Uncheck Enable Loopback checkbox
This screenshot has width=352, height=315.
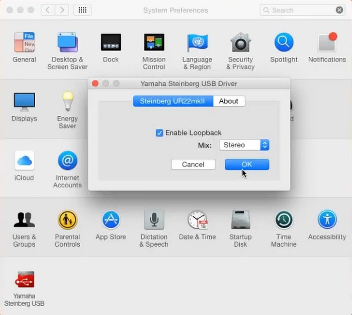(x=159, y=133)
